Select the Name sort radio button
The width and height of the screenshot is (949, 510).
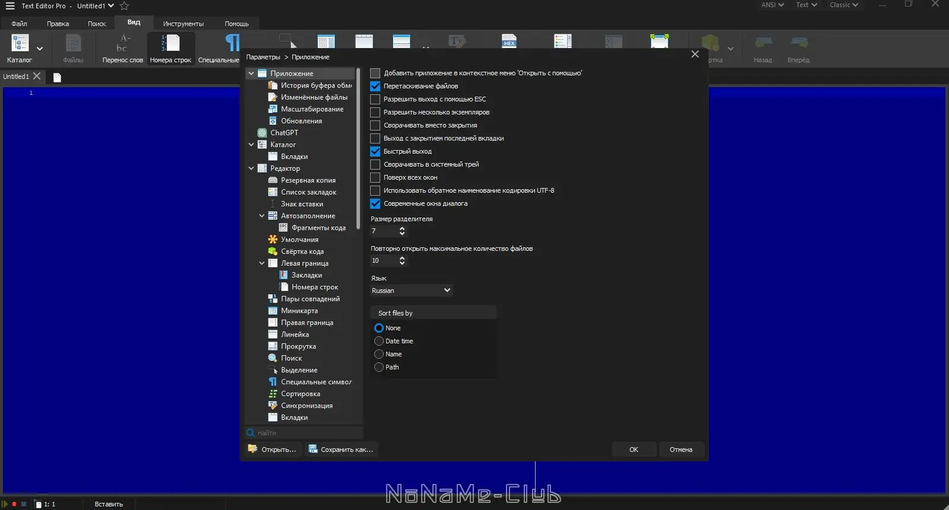[x=379, y=354]
